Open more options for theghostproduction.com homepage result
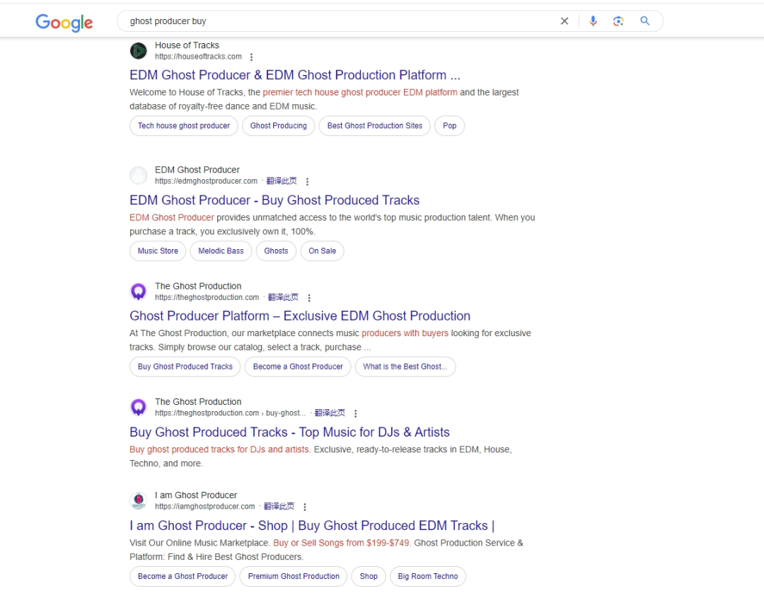This screenshot has width=764, height=598. [x=309, y=297]
